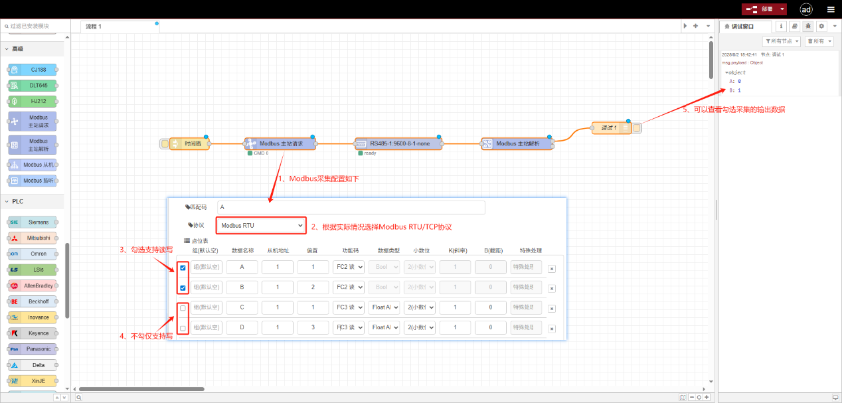
Task: Delete row D from the point table
Action: coord(551,329)
